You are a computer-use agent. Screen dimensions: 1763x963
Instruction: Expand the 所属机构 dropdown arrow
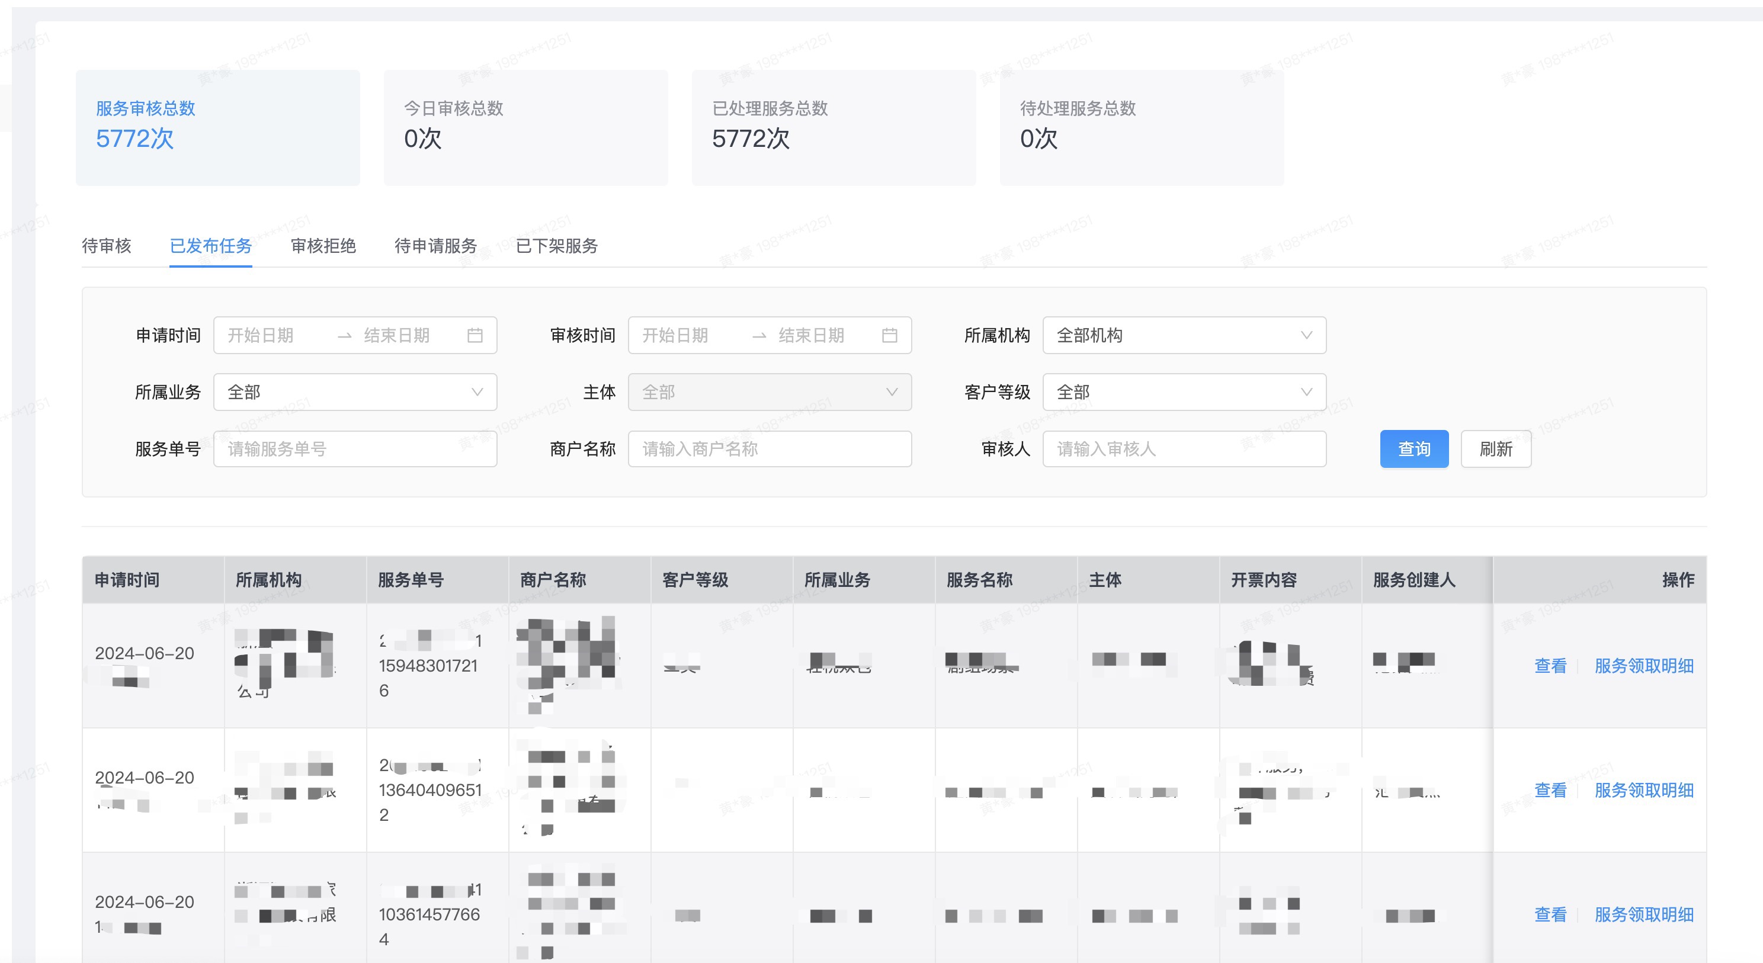[1306, 335]
